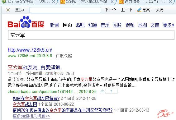Screen dimensions: 176x120
Task: Open 如何在空六军战友网留言? question link
Action: pyautogui.click(x=36, y=98)
